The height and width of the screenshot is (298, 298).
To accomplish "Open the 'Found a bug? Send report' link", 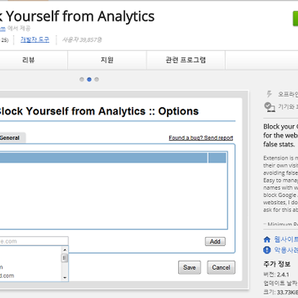I will pyautogui.click(x=201, y=138).
